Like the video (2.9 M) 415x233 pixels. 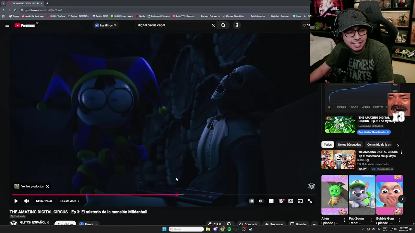point(215,224)
